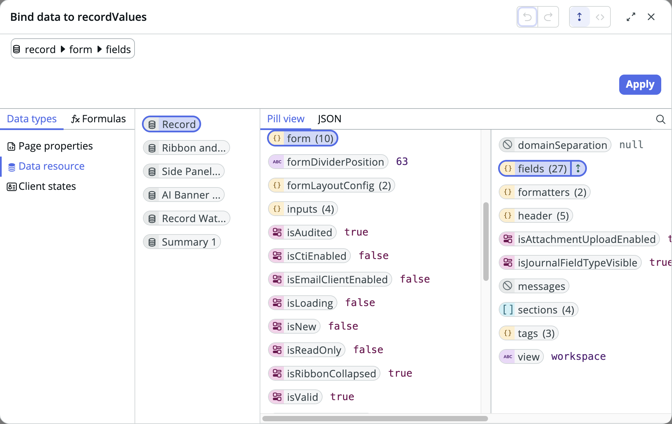Toggle pill binding mode arrow icon
The width and height of the screenshot is (672, 424).
(579, 17)
